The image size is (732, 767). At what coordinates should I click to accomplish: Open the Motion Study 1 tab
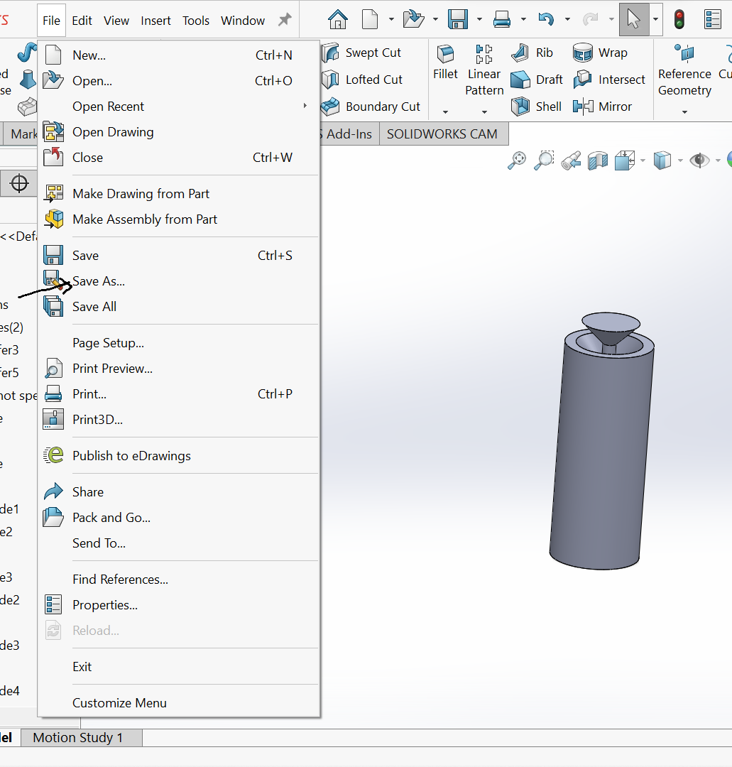coord(78,737)
